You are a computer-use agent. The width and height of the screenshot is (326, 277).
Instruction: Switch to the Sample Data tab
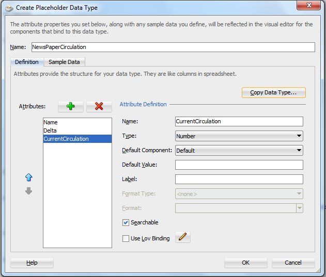pyautogui.click(x=64, y=62)
